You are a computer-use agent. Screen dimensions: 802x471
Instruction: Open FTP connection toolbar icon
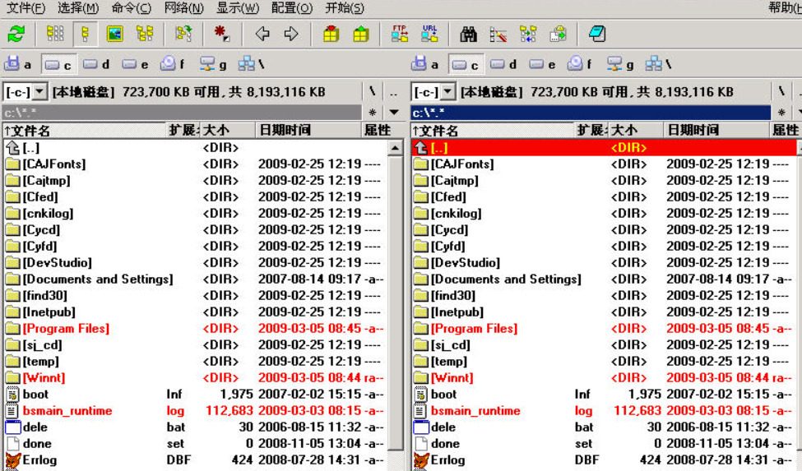click(400, 35)
